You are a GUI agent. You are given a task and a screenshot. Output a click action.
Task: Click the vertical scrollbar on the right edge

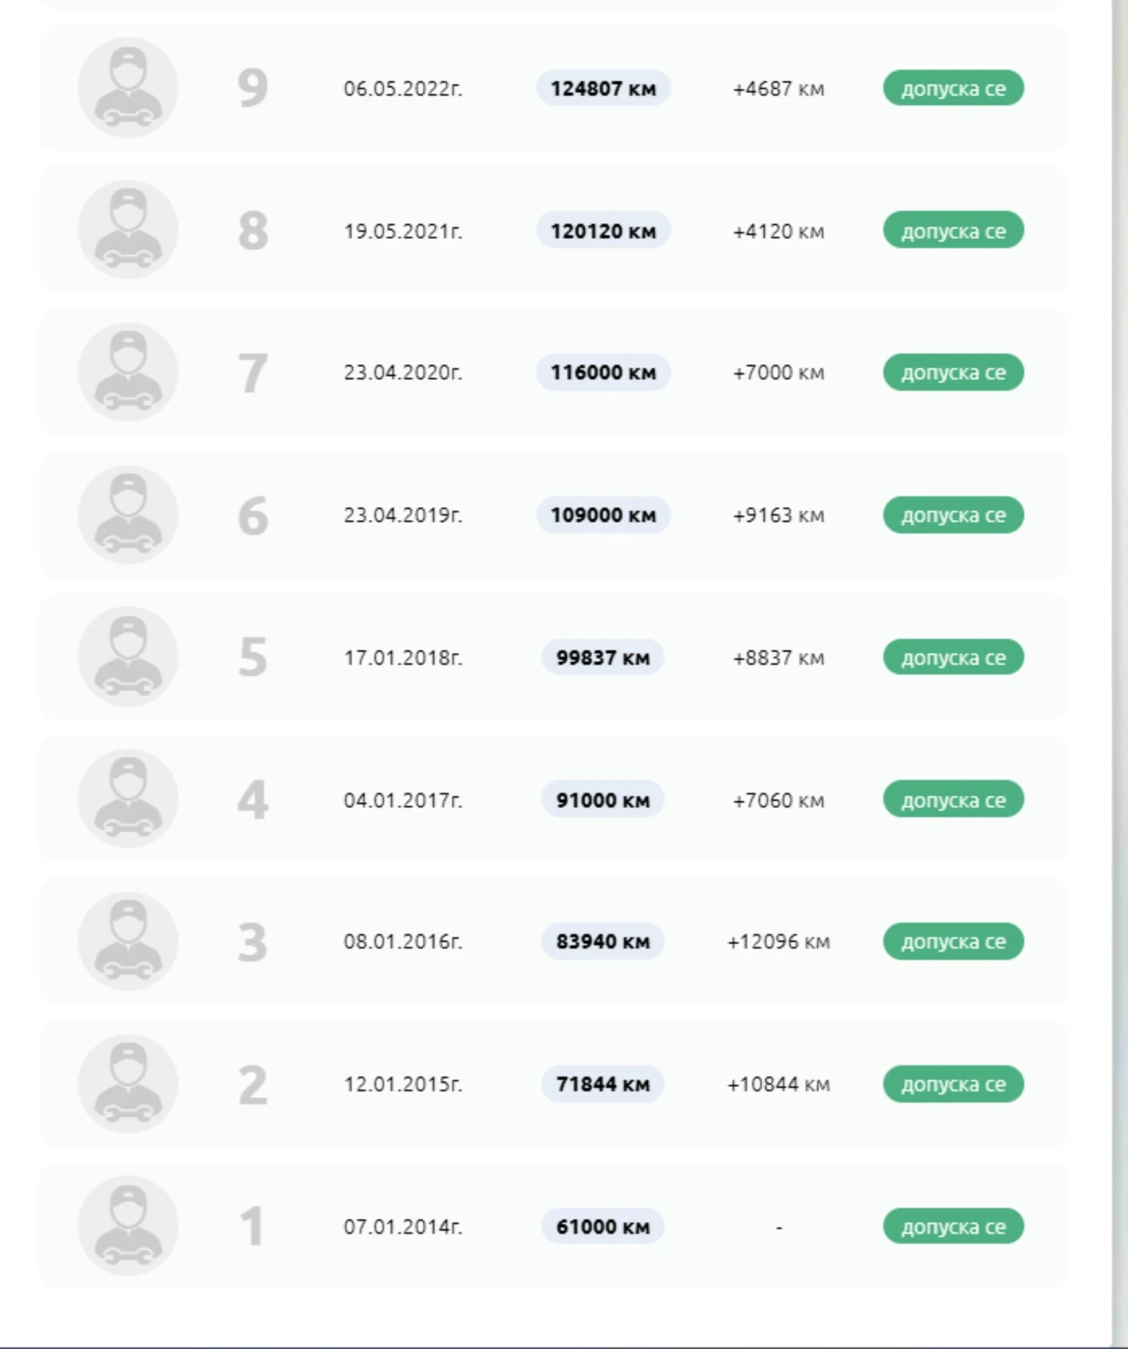pos(1120,670)
